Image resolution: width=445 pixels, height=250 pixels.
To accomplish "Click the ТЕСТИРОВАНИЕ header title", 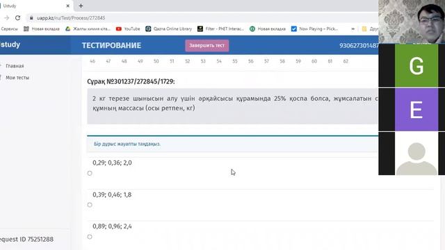I will click(x=111, y=45).
